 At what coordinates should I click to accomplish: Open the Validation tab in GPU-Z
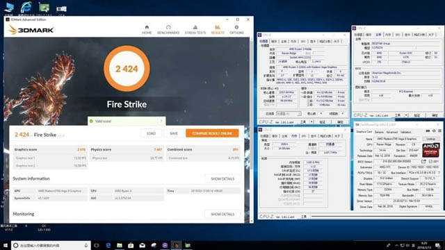click(x=405, y=132)
